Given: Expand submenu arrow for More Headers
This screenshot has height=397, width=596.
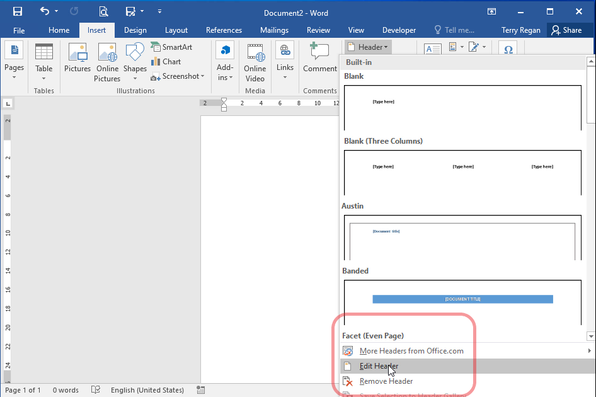Looking at the screenshot, I should click(x=589, y=350).
